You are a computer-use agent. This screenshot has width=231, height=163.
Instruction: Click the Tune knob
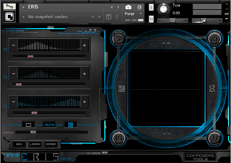tap(163, 9)
